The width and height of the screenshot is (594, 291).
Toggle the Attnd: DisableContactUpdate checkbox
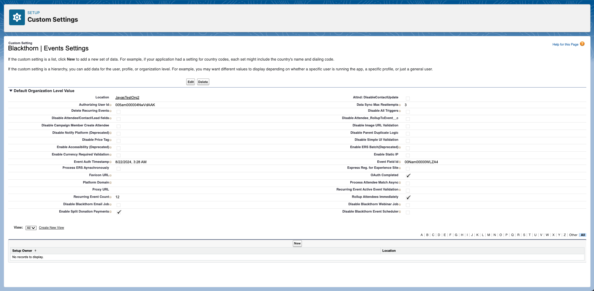[408, 98]
